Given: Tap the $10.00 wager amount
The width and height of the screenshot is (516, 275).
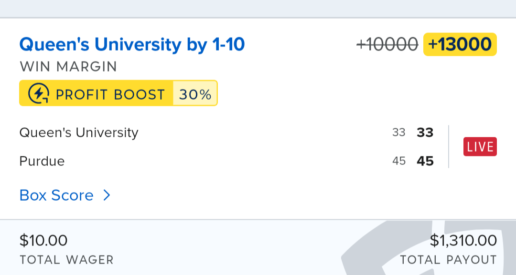Looking at the screenshot, I should 43,241.
